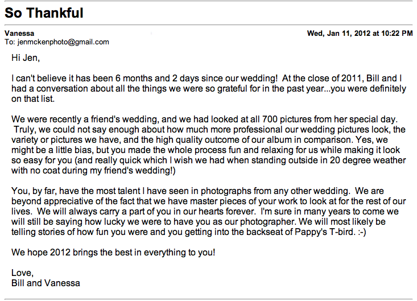
Task: Click the "To:" recipient label
Action: [x=10, y=42]
